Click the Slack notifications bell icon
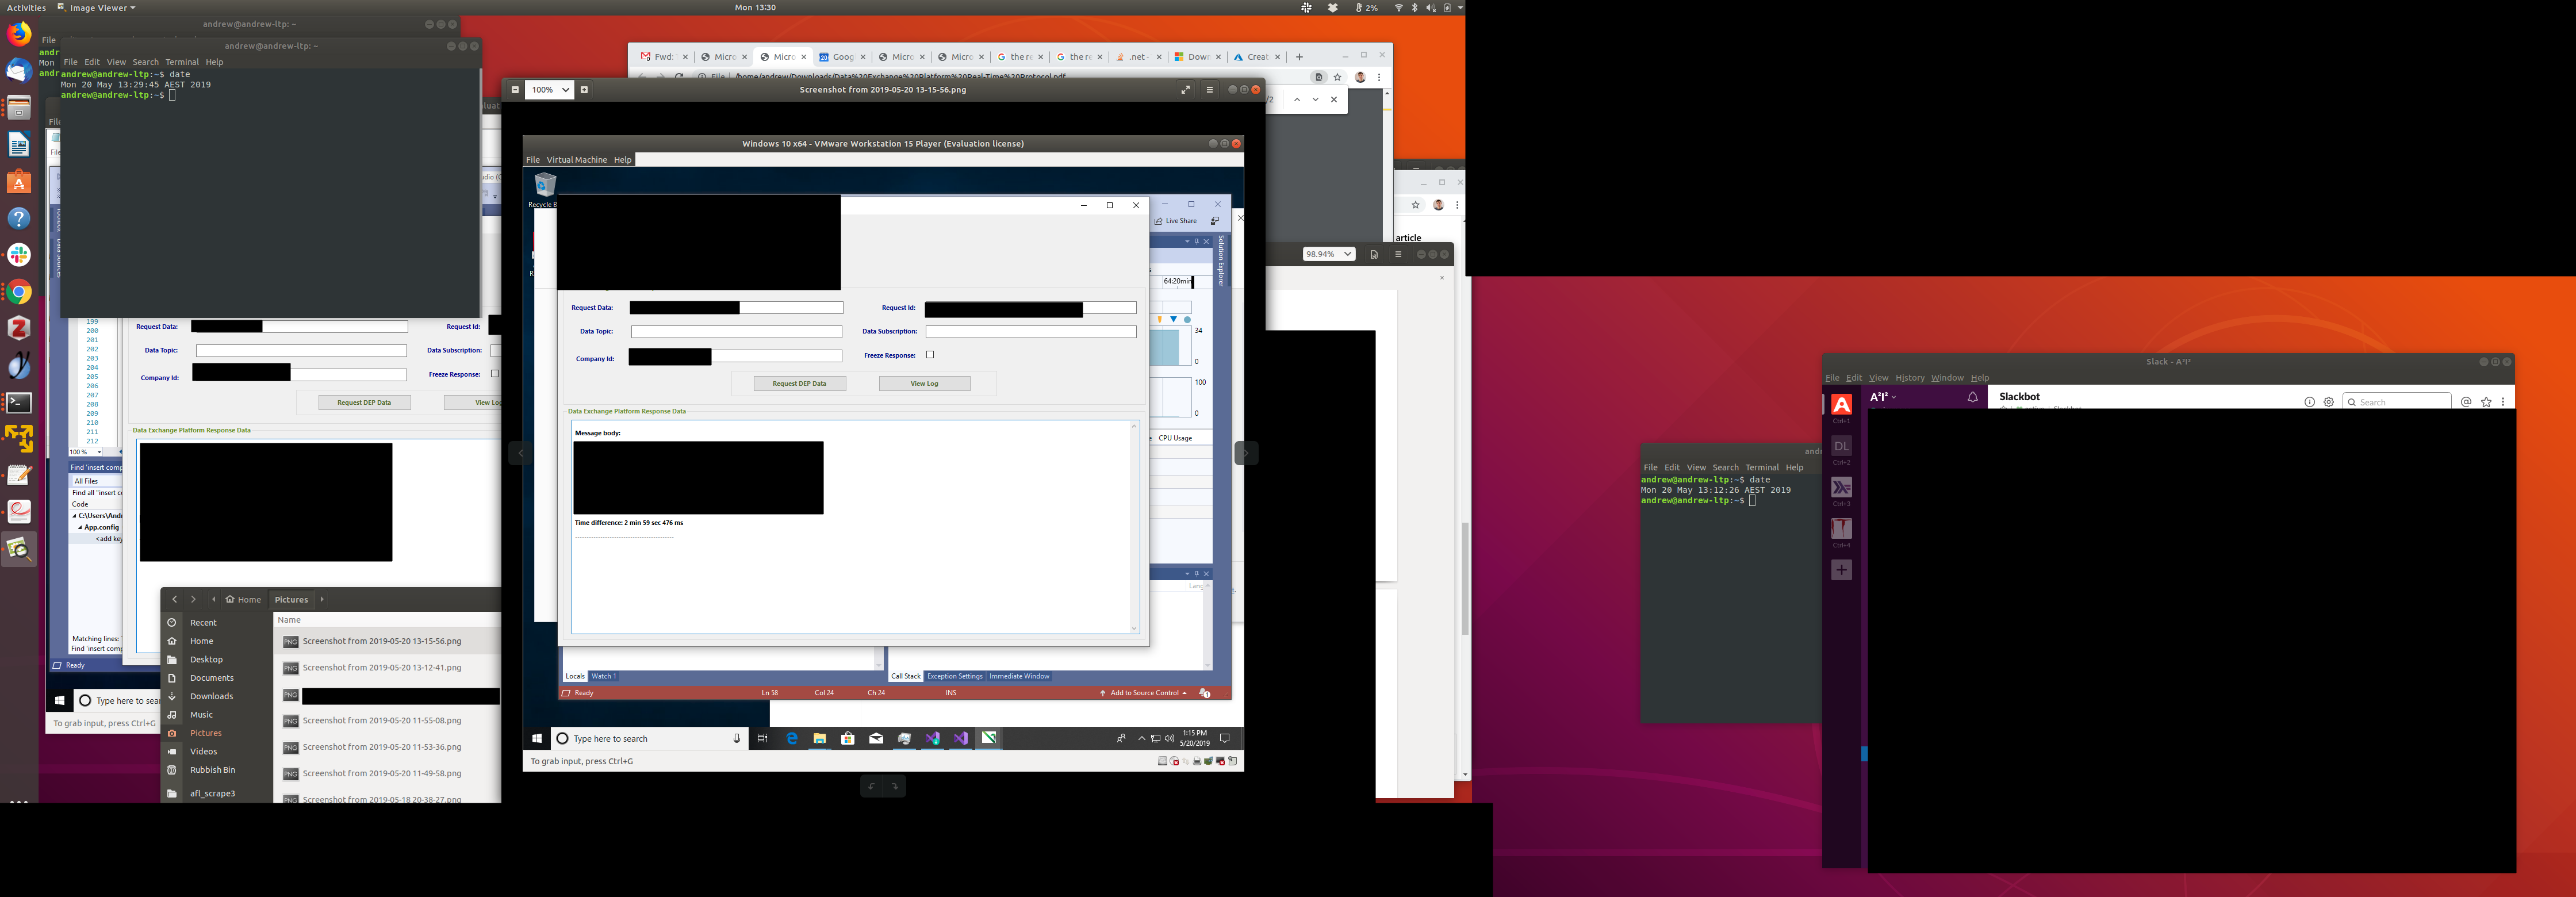This screenshot has width=2576, height=897. pyautogui.click(x=1972, y=398)
